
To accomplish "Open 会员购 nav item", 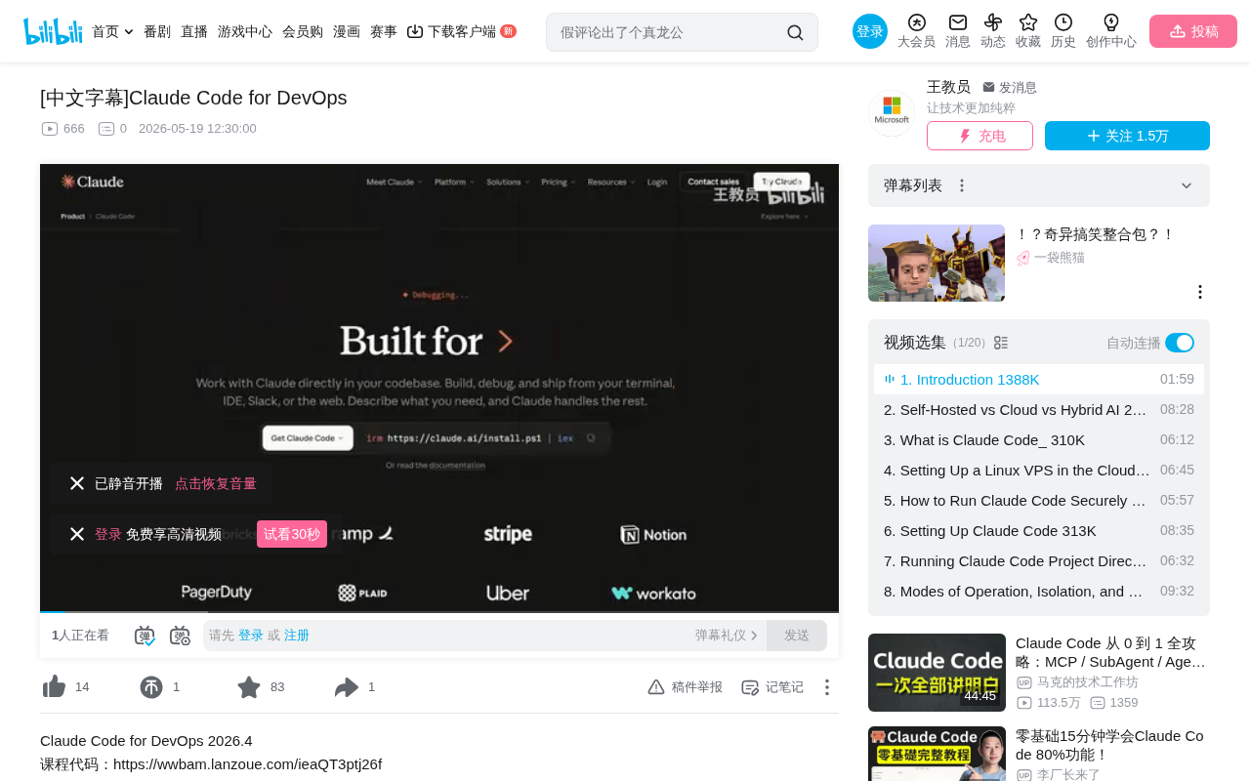I will (303, 31).
